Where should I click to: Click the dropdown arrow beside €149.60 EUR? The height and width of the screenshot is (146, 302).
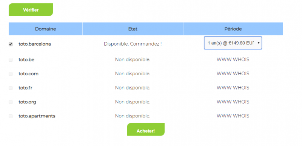[x=259, y=43]
